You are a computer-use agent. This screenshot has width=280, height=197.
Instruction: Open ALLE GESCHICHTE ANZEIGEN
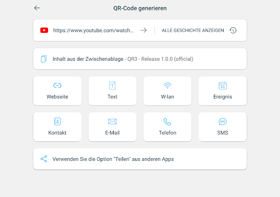193,30
